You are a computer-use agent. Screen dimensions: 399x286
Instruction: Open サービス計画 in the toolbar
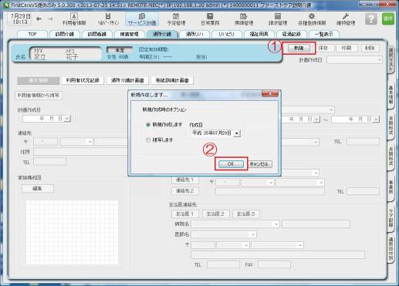[142, 19]
